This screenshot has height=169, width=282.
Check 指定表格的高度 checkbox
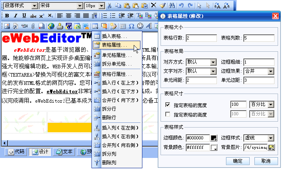click(168, 114)
